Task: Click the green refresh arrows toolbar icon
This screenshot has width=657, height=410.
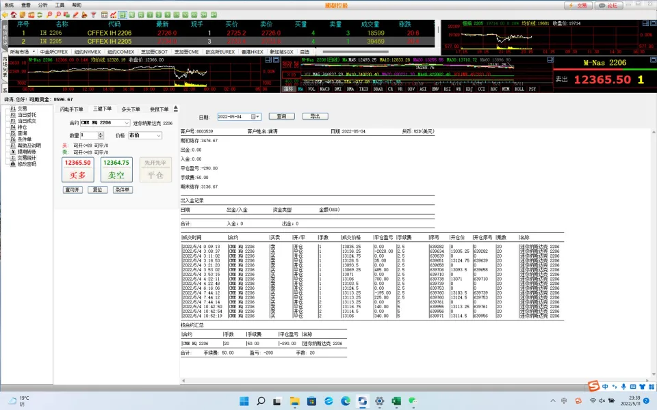Action: [x=40, y=14]
